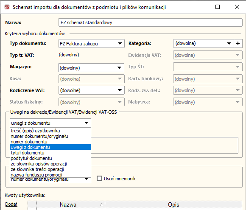The image size is (246, 210).
Task: Click the disabled Rach. bankowy dropdown
Action: click(208, 78)
